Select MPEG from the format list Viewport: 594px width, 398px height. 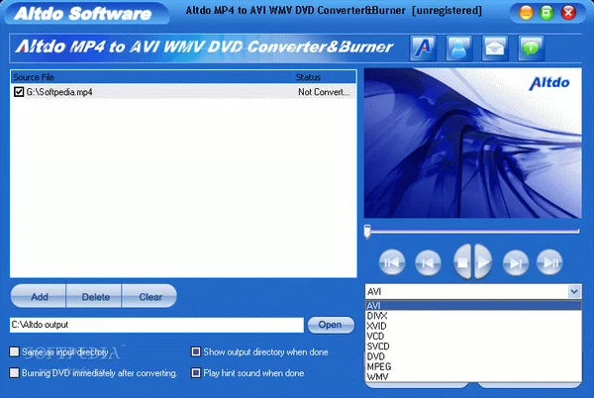tap(379, 368)
